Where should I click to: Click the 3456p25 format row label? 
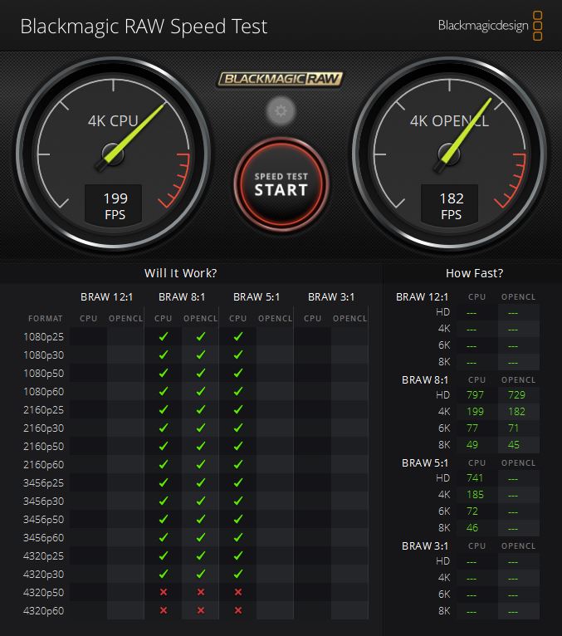click(44, 482)
